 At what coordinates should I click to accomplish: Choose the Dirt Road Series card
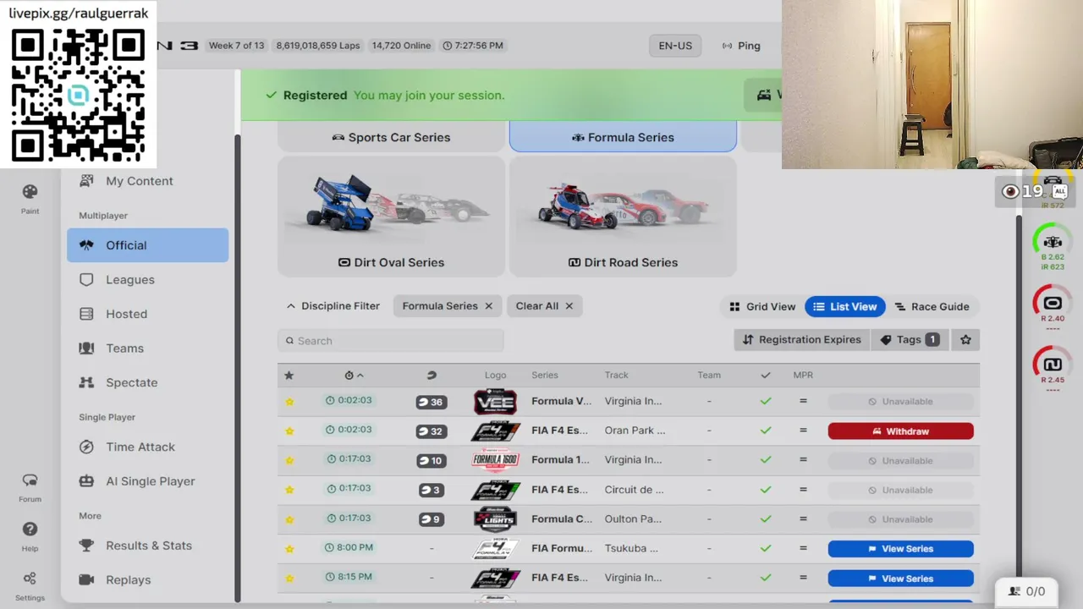[623, 217]
